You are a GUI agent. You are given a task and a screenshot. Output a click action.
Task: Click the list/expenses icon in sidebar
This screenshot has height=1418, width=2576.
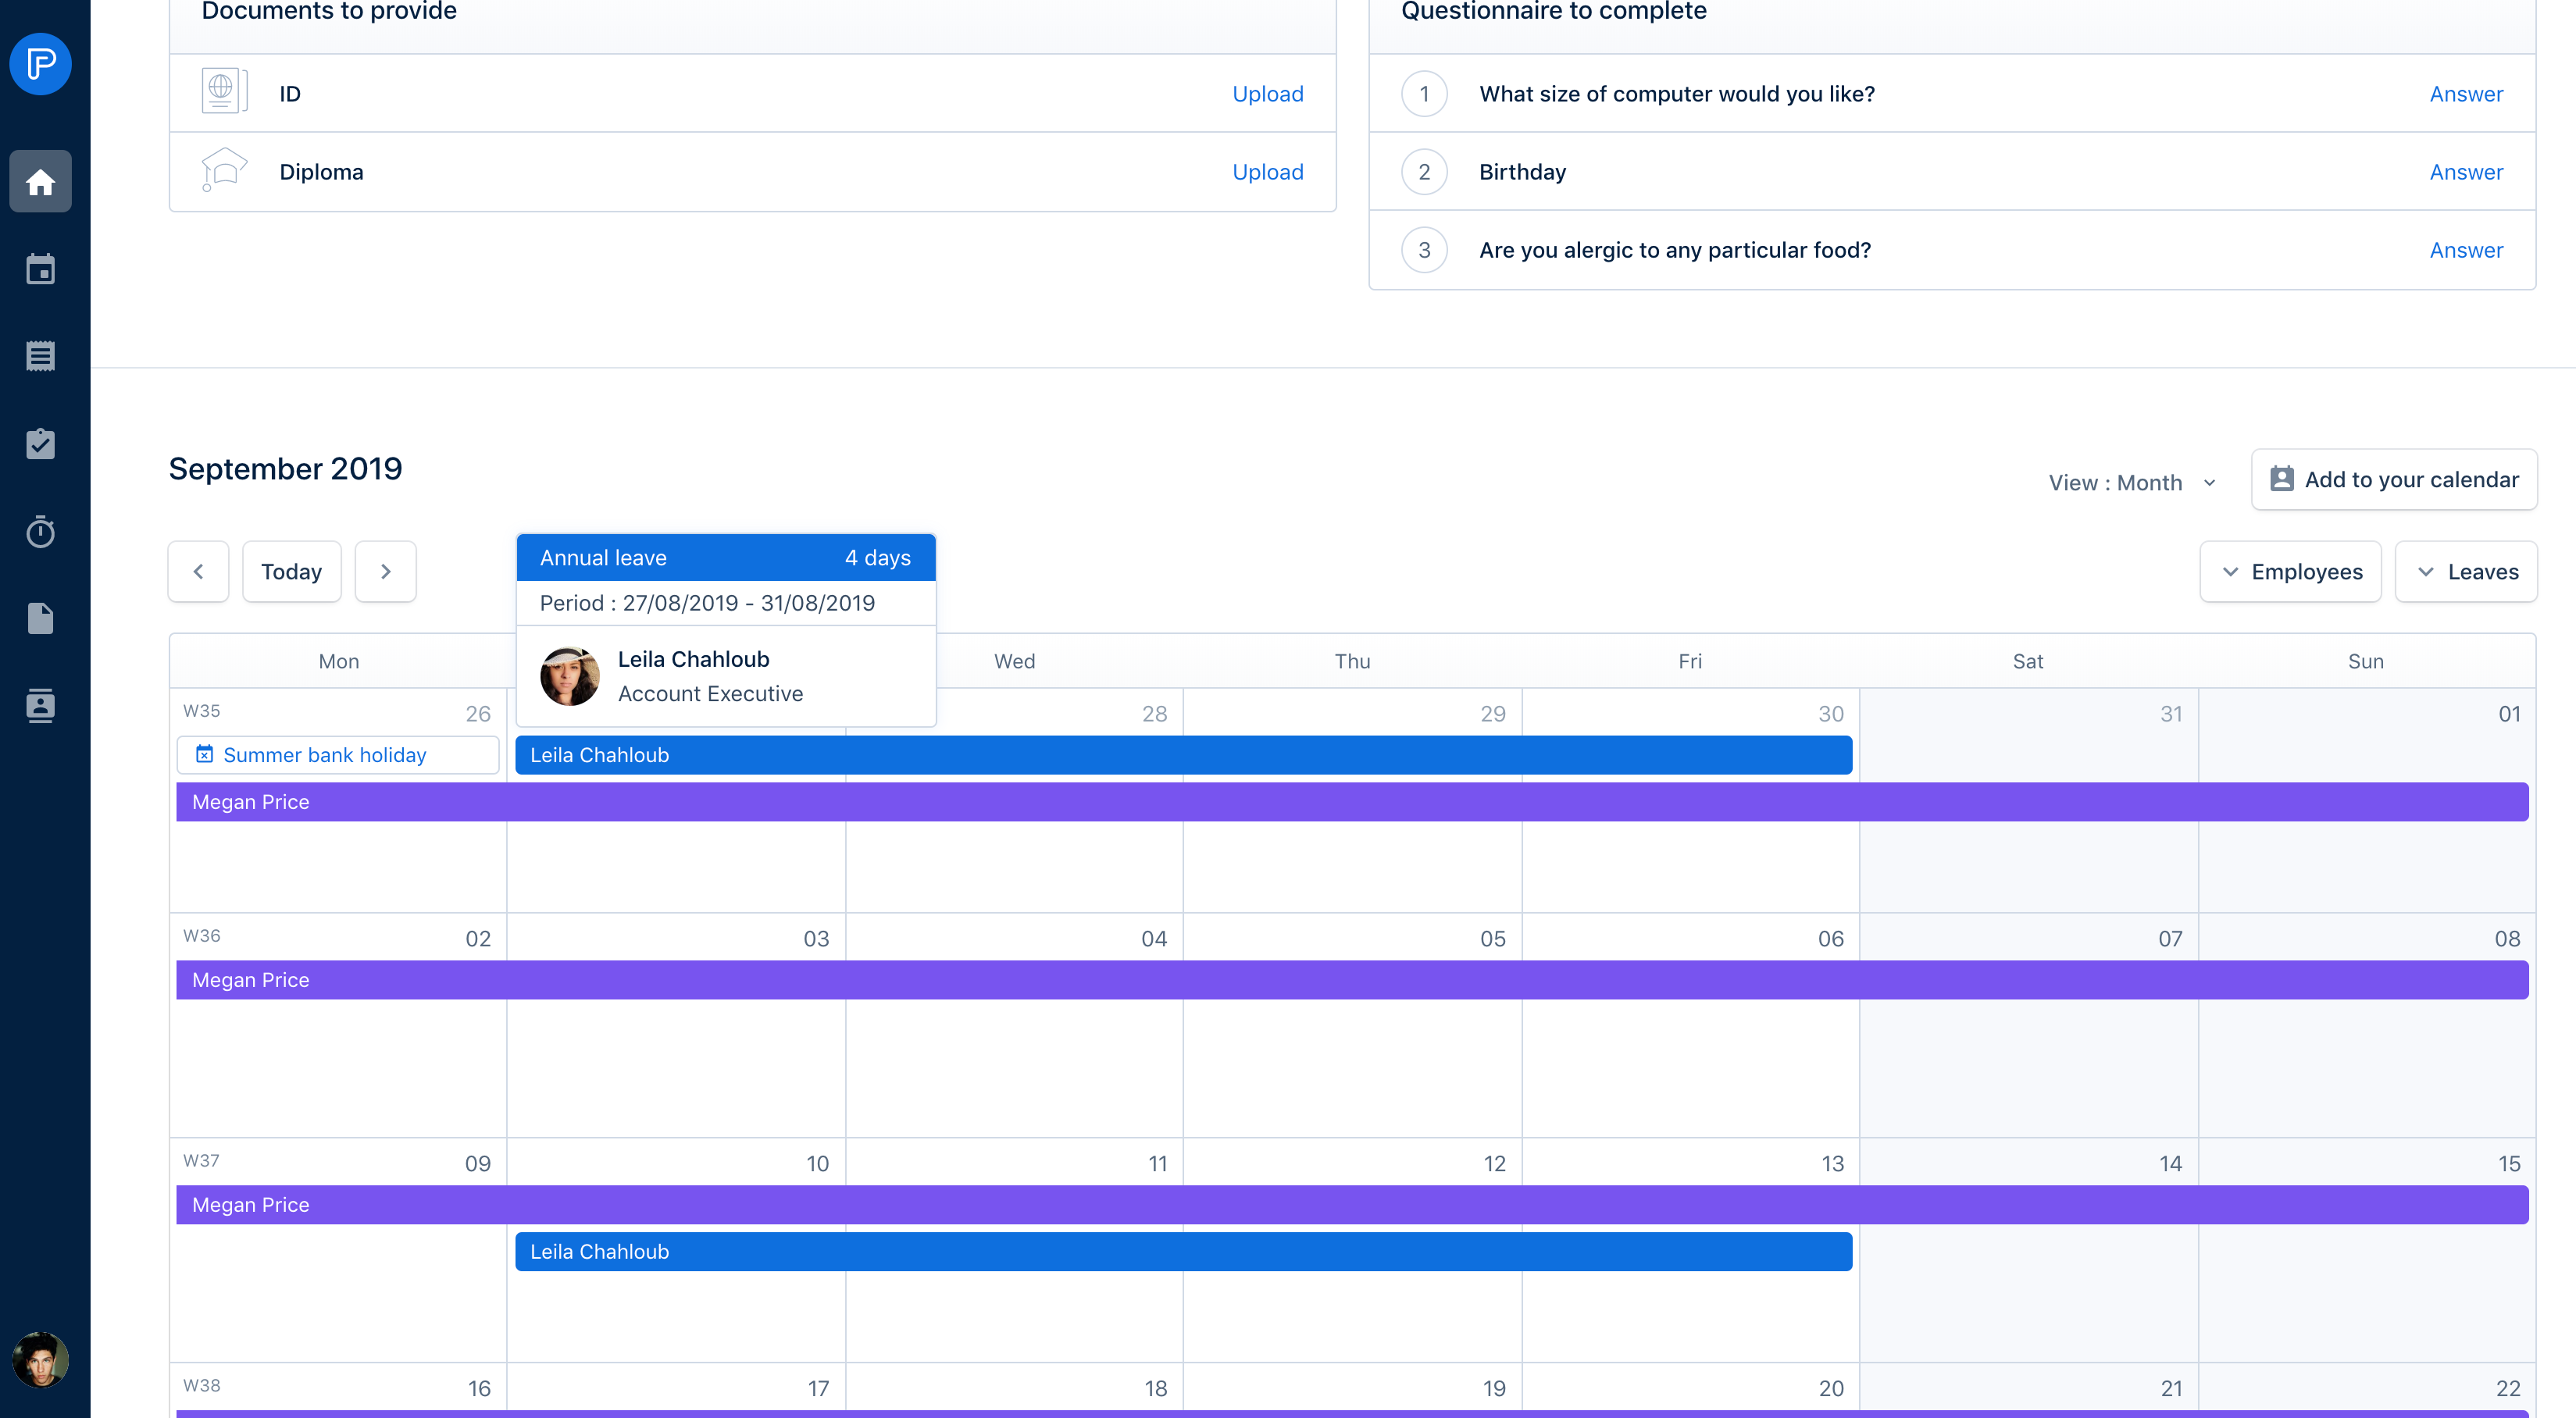40,356
